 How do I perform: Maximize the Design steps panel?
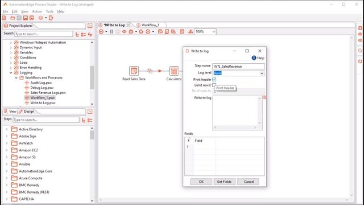[x=90, y=112]
